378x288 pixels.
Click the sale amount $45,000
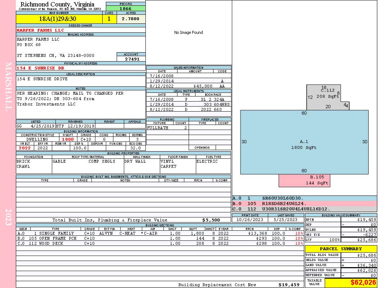tap(203, 86)
